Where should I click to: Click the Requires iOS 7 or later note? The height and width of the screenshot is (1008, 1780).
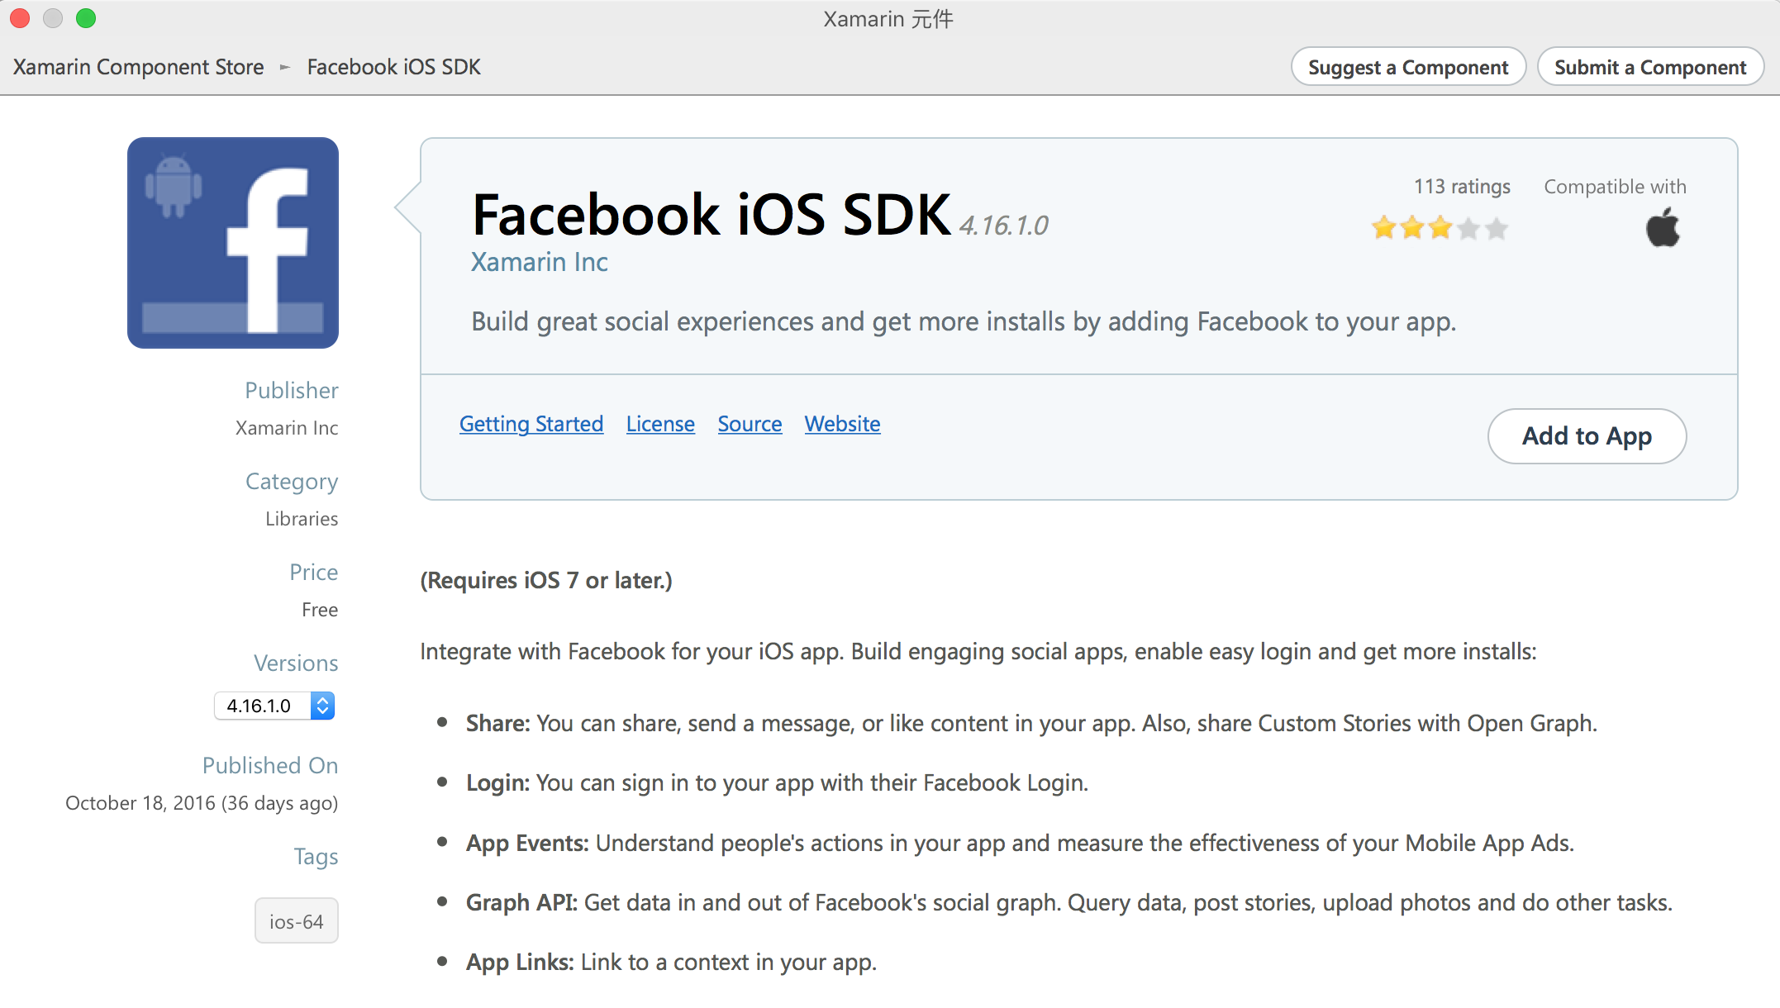click(x=546, y=581)
